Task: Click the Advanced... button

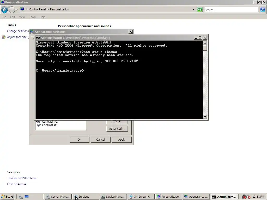Action: (117, 129)
